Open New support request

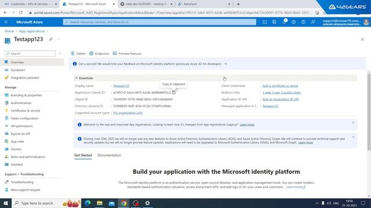26,190
